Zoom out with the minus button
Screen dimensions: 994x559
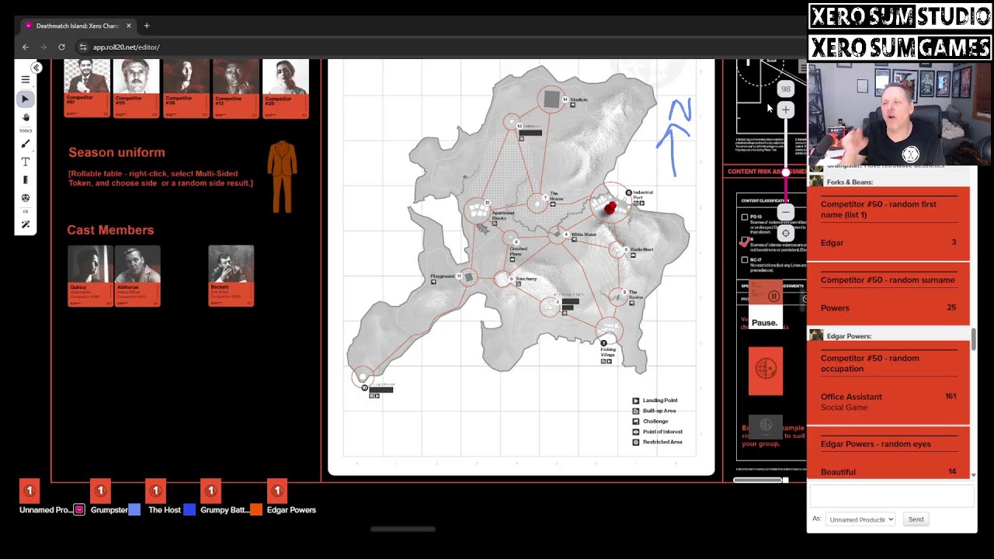pos(785,211)
